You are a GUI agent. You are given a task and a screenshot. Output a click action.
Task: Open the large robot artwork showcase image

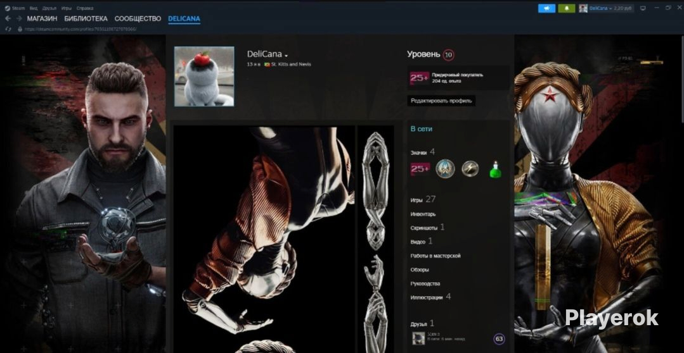point(264,239)
